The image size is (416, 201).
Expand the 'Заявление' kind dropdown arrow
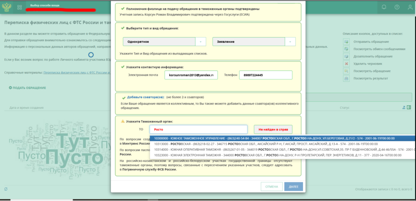[x=290, y=42]
